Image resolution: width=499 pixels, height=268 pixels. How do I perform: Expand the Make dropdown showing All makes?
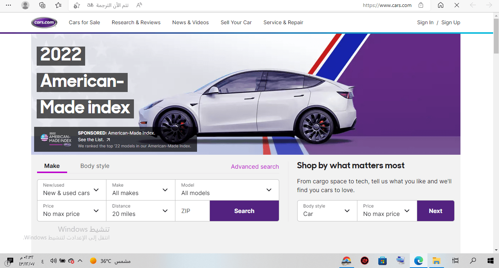pos(141,190)
